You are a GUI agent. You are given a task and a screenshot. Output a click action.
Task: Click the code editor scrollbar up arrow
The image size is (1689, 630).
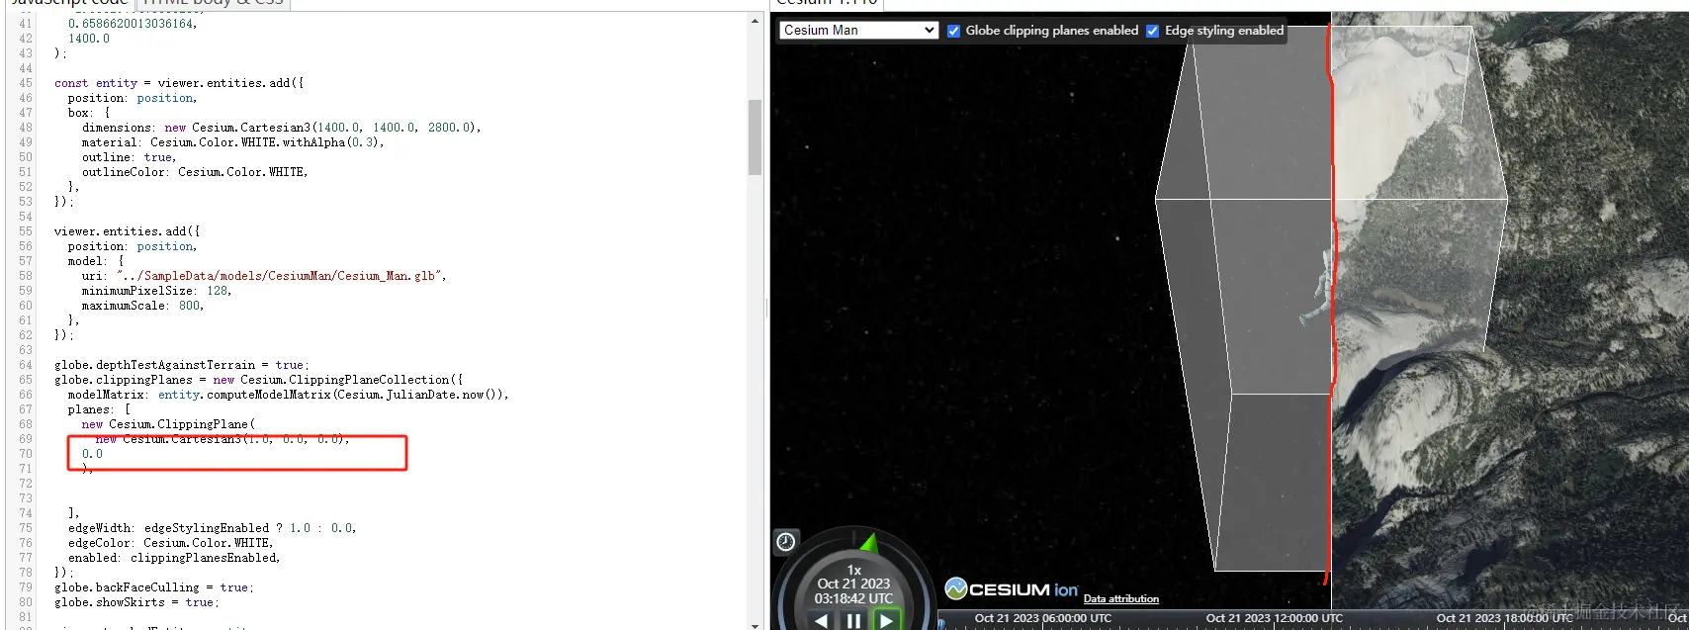(x=755, y=22)
